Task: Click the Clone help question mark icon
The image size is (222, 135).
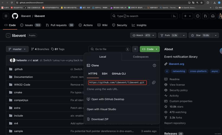Action: 155,65
